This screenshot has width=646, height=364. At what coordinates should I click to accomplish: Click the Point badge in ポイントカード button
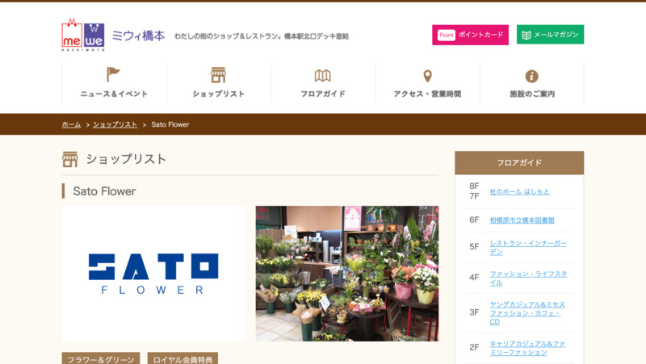coord(447,35)
